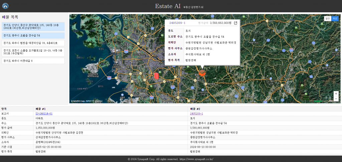
Task: Zoom in with the map plus button
Action: point(336,94)
